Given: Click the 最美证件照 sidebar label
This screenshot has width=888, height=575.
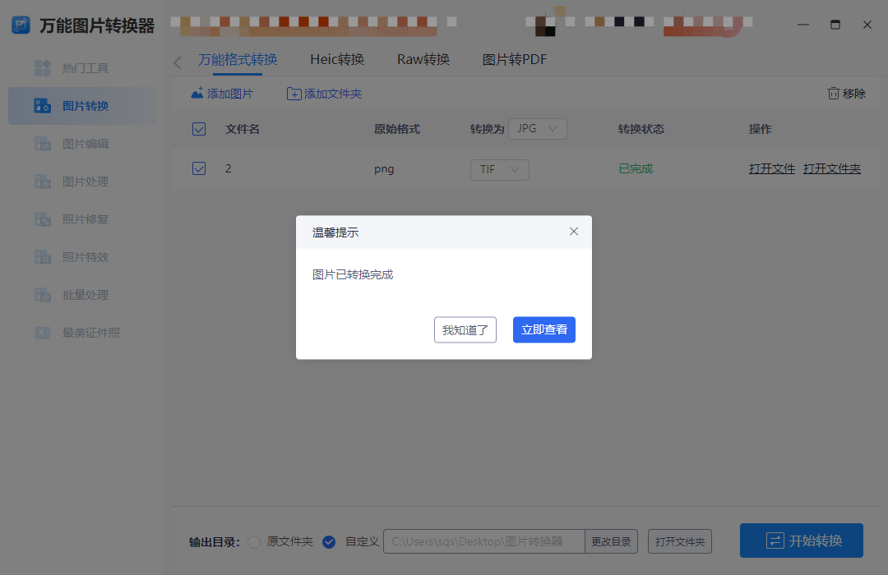Looking at the screenshot, I should [x=91, y=333].
